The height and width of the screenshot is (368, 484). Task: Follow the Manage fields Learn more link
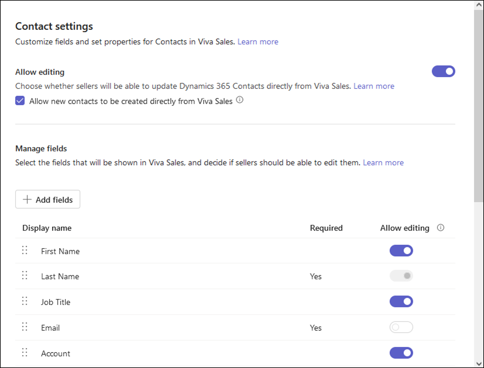pos(383,162)
